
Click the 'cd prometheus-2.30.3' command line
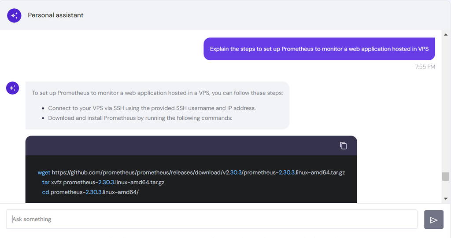(x=90, y=192)
